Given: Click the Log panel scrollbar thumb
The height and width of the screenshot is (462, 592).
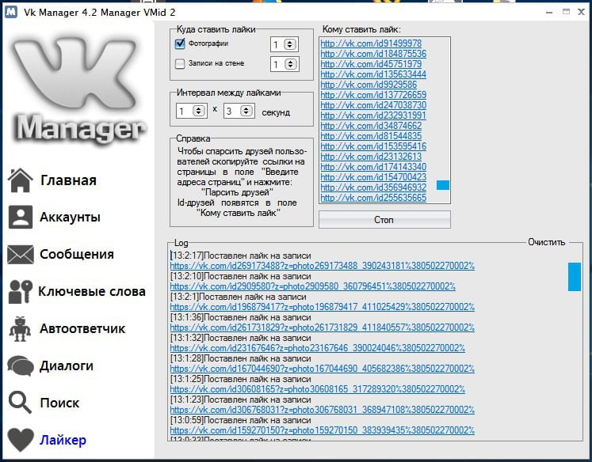Looking at the screenshot, I should [575, 277].
